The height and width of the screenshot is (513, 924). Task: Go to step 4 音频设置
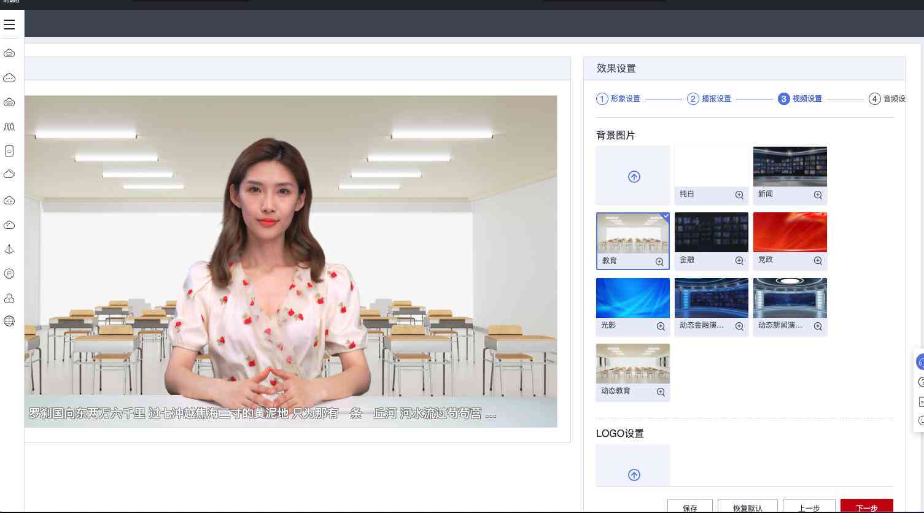pos(887,99)
